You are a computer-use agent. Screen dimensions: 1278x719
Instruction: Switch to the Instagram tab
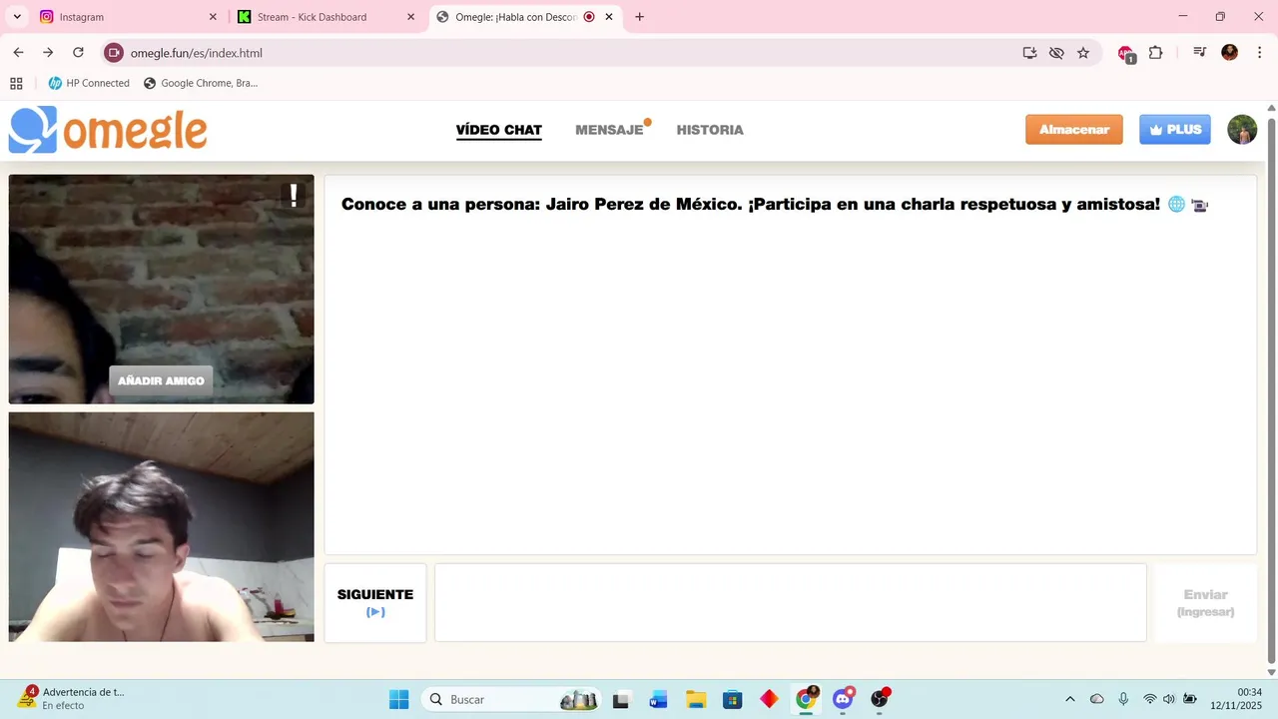click(x=128, y=17)
